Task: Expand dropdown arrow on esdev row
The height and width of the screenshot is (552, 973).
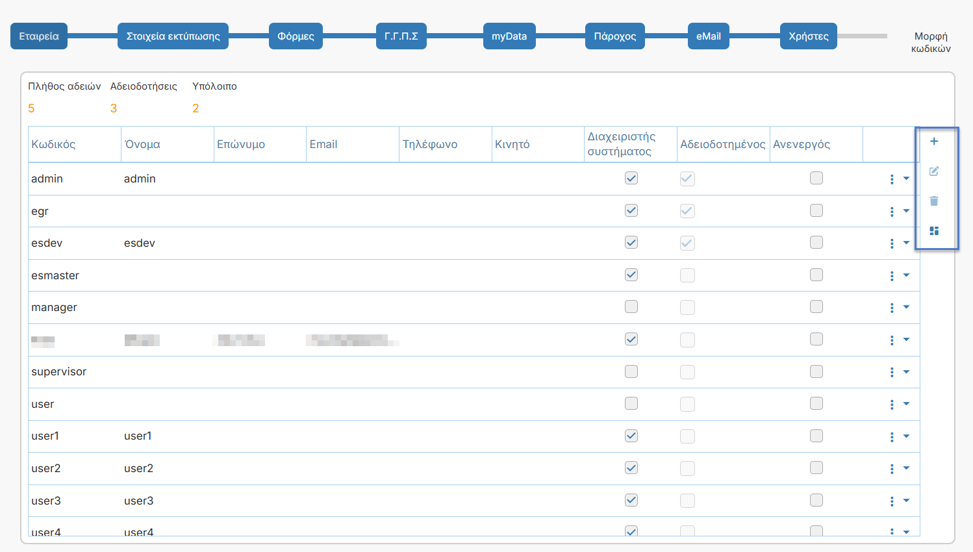Action: point(906,243)
